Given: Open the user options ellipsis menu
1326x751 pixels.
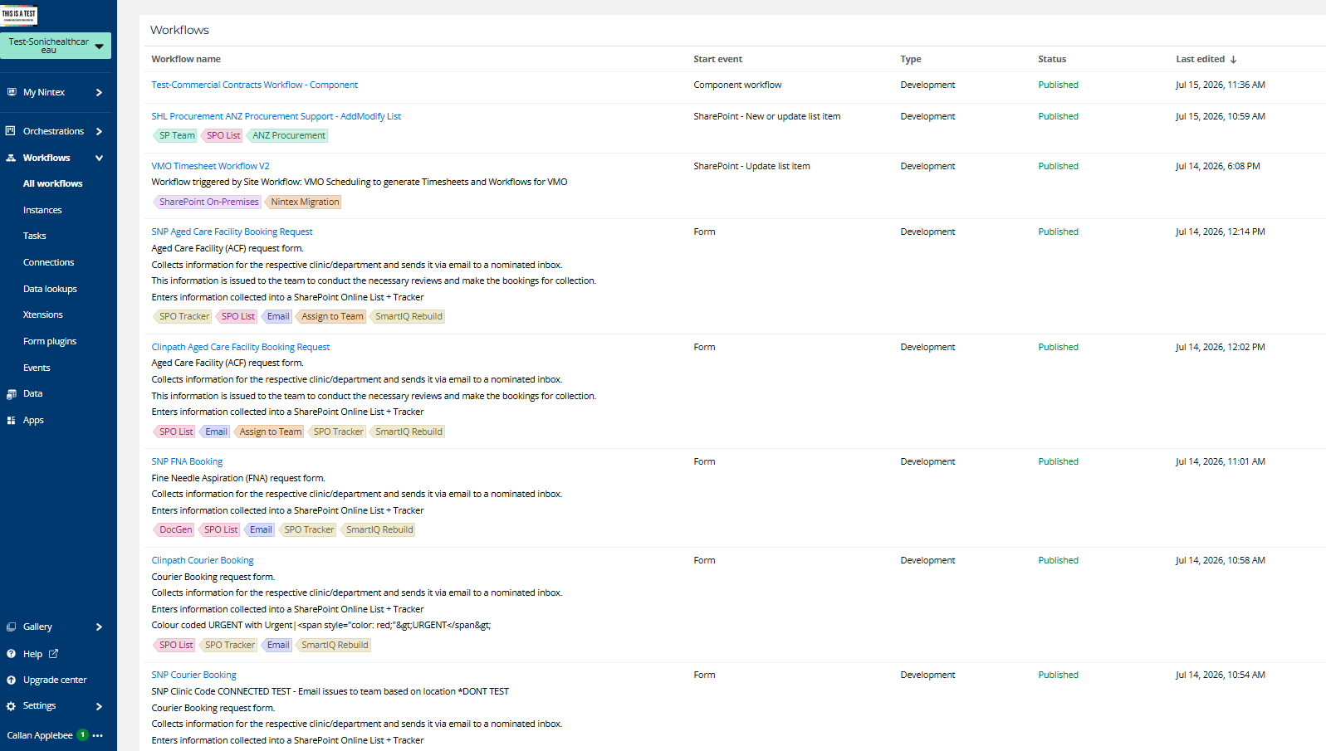Looking at the screenshot, I should (x=98, y=735).
